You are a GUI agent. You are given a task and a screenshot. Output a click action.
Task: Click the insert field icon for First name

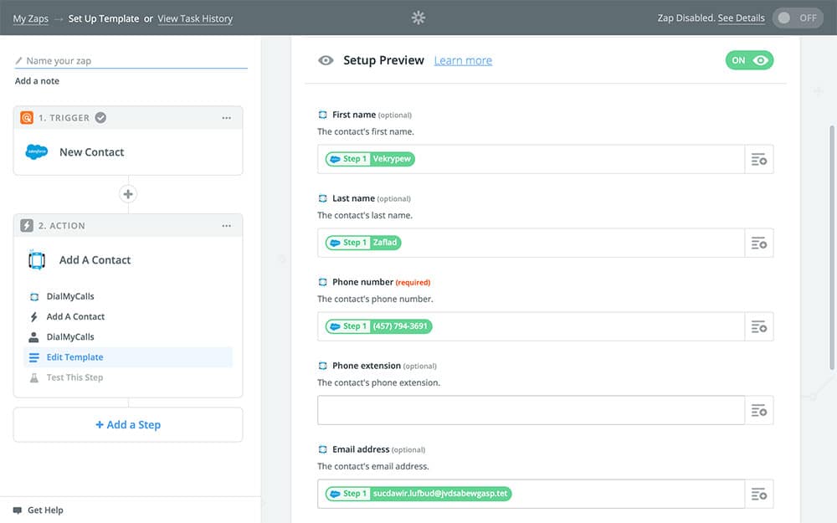(x=758, y=159)
